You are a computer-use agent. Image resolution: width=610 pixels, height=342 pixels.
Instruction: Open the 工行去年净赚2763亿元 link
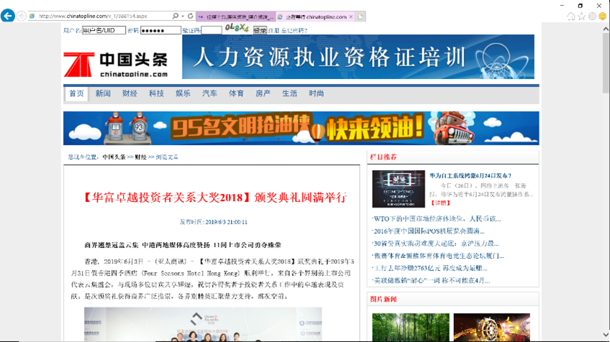coord(430,268)
